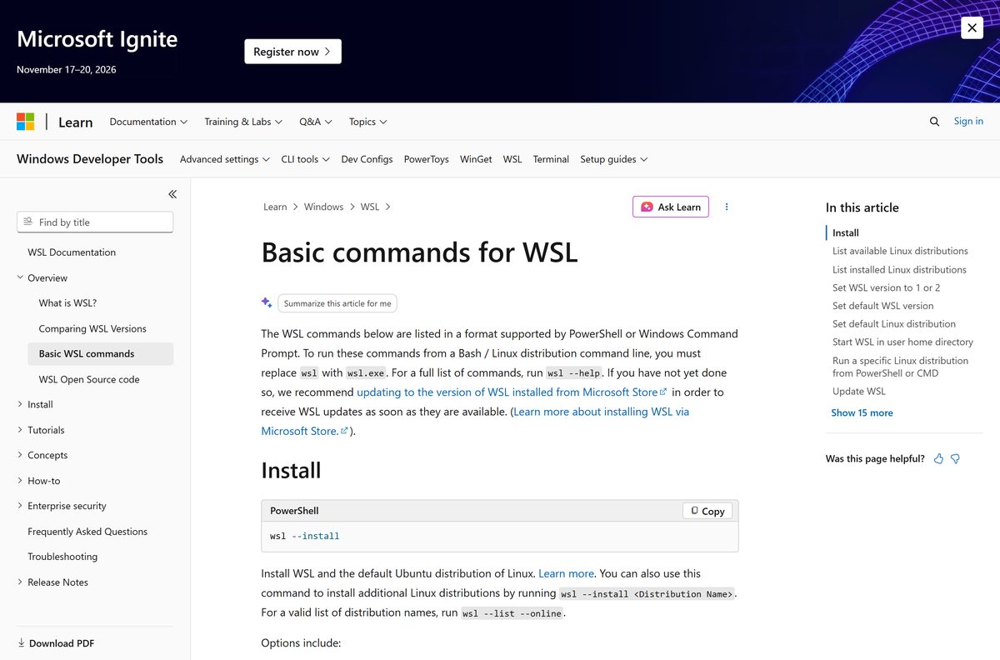The height and width of the screenshot is (660, 1000).
Task: Jump to Update WSL section
Action: click(859, 391)
